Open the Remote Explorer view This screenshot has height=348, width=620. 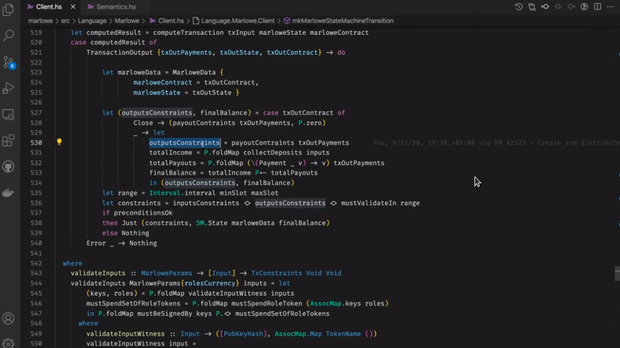[8, 115]
